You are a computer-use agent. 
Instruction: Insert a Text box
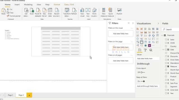88,12
